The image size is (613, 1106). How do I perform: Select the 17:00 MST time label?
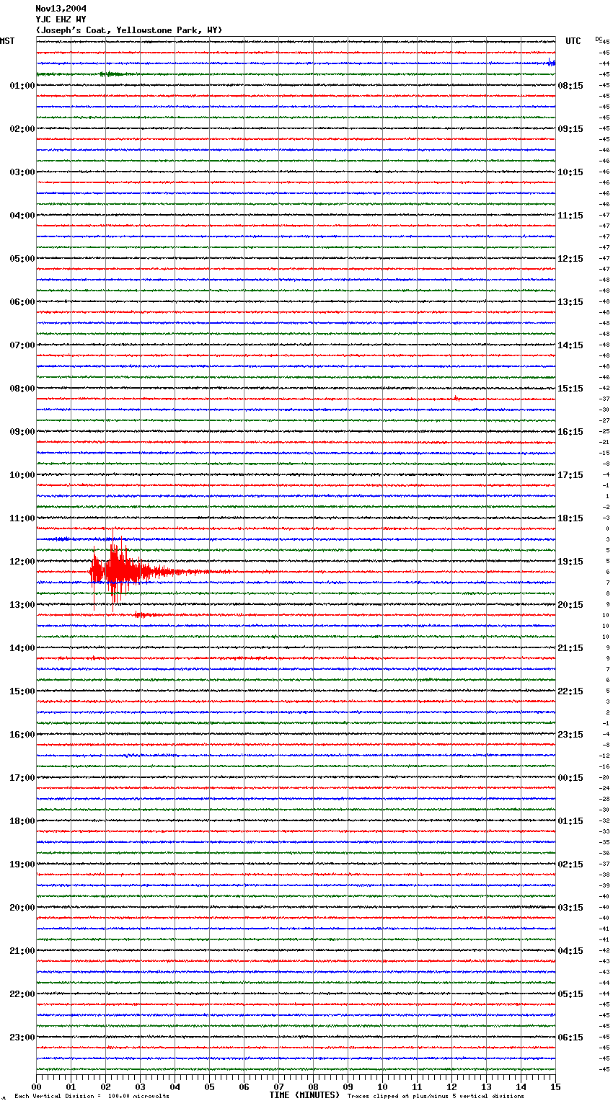click(22, 778)
